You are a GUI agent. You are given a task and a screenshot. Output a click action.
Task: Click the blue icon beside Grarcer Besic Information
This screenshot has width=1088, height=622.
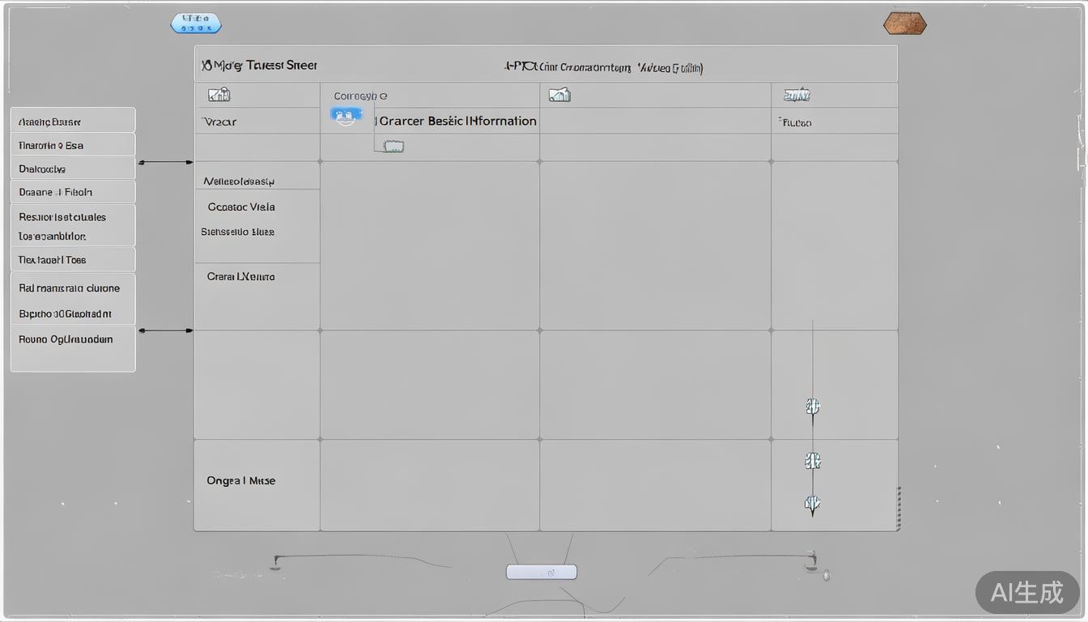[x=346, y=116]
